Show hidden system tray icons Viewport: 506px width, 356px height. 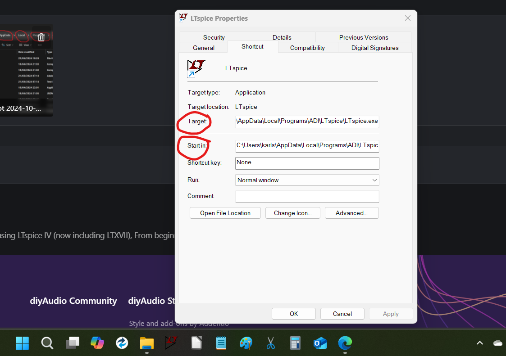(480, 343)
